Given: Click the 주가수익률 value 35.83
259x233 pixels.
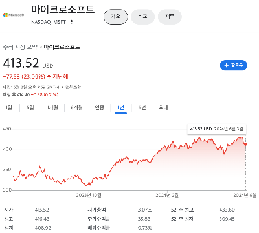Looking at the screenshot, I should click(x=144, y=219).
